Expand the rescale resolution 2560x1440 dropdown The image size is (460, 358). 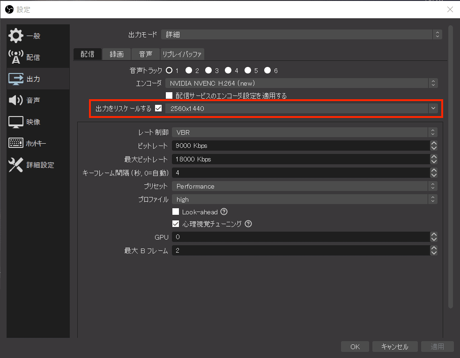[433, 109]
